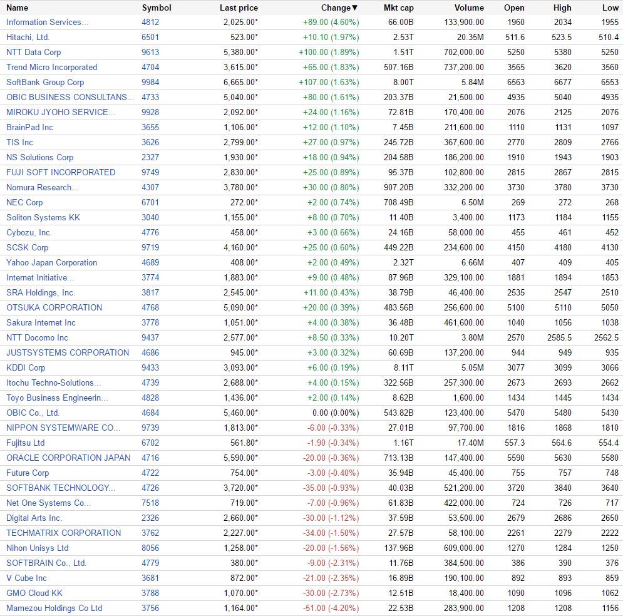Open the SRA Holdings, Inc. link

click(41, 293)
